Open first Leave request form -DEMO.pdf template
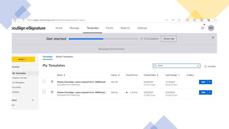229x129 pixels. coord(81,82)
